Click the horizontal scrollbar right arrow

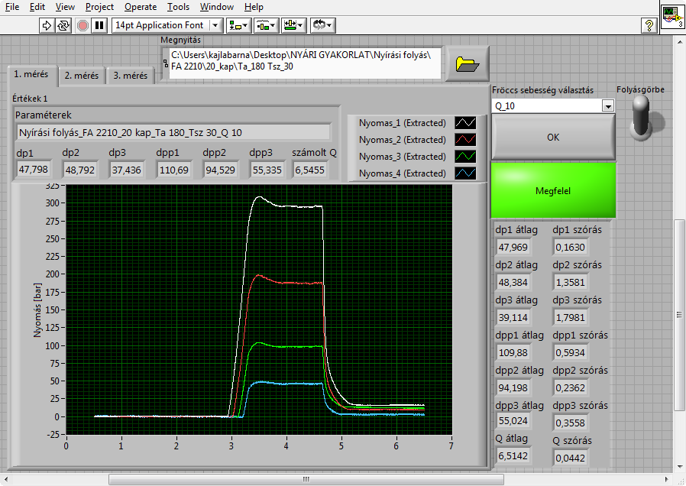click(x=666, y=479)
